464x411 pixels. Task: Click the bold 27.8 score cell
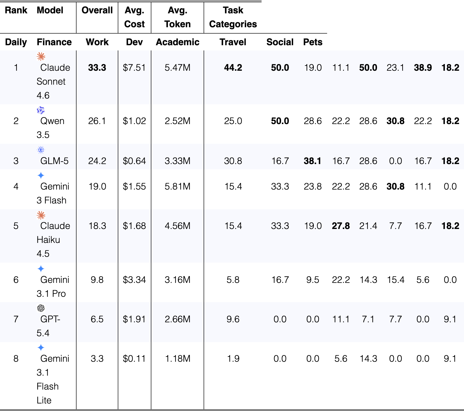pyautogui.click(x=341, y=226)
